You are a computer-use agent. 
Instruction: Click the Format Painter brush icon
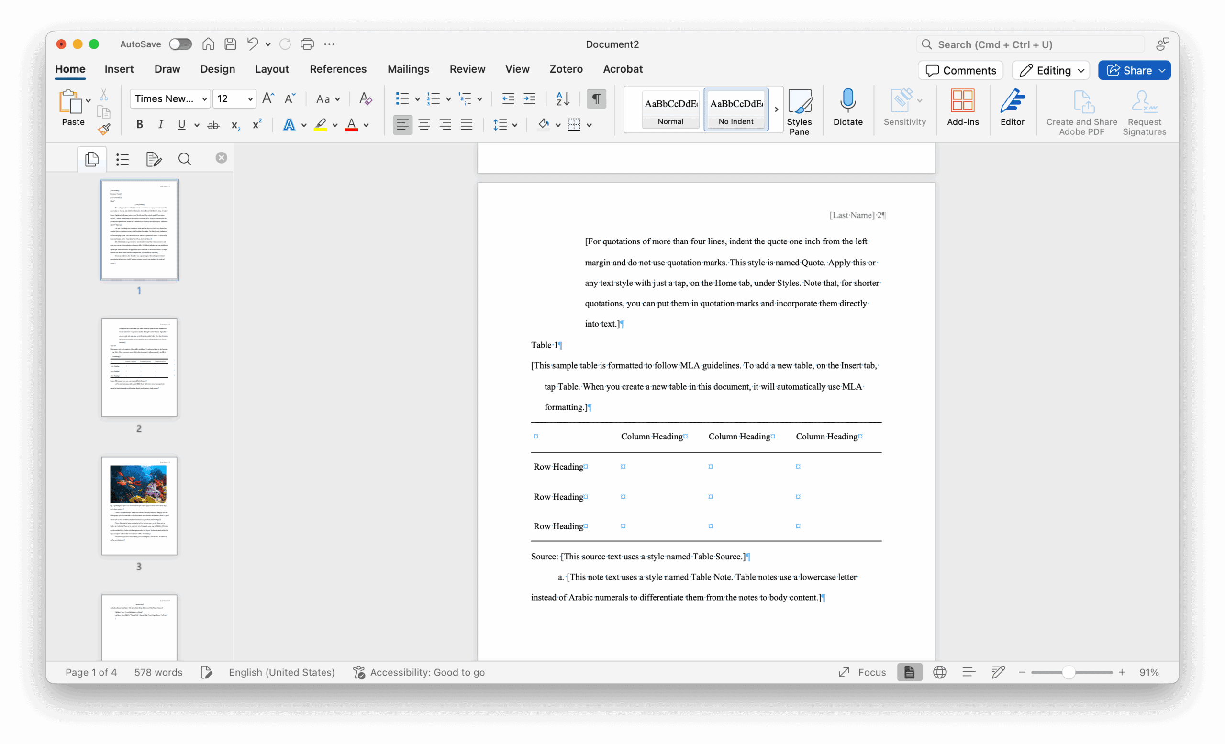click(104, 130)
